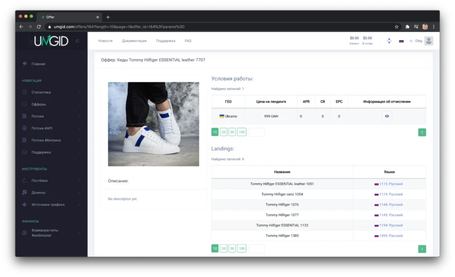Click the Ukraine GEO cell
455x277 pixels.
click(228, 116)
